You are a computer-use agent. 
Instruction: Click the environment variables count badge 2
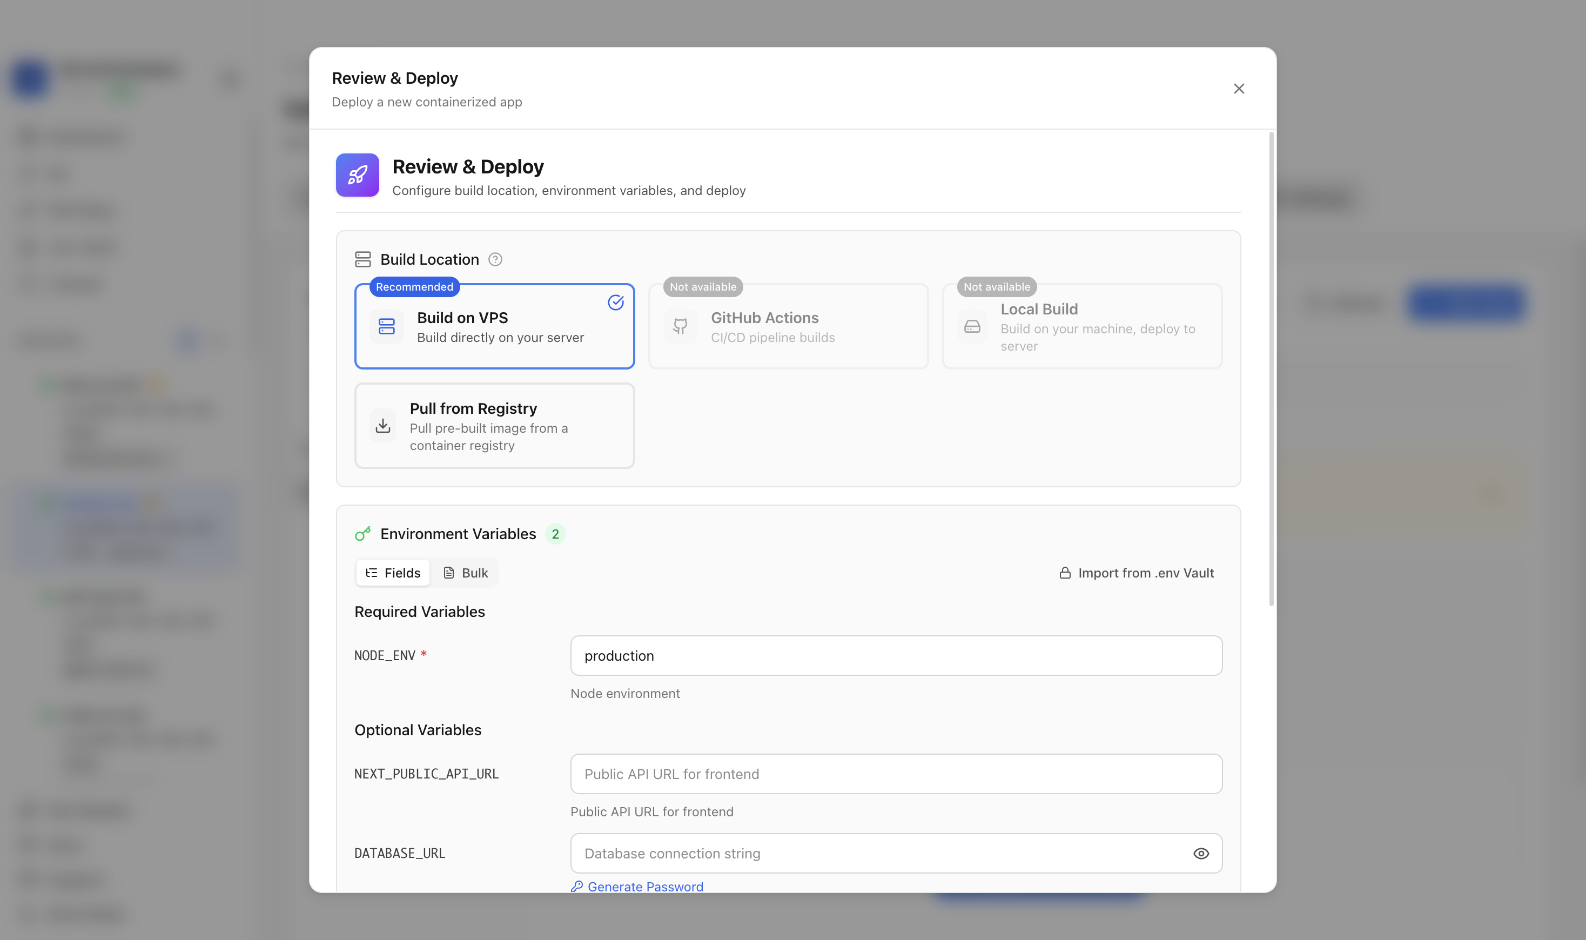coord(555,534)
